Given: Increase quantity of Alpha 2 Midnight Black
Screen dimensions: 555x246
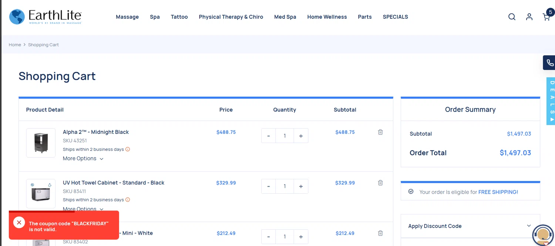Looking at the screenshot, I should (x=301, y=136).
